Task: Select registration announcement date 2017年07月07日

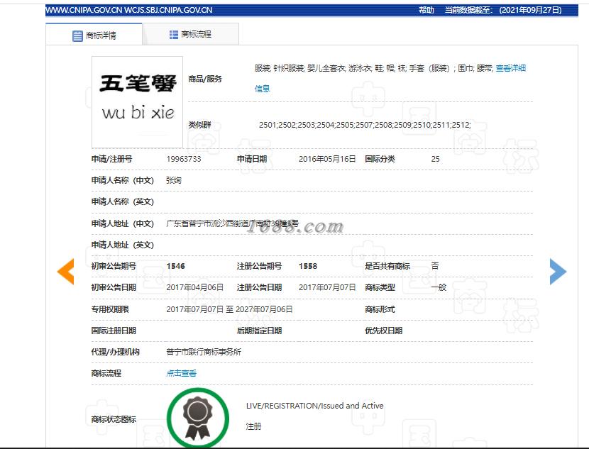Action: pyautogui.click(x=327, y=287)
